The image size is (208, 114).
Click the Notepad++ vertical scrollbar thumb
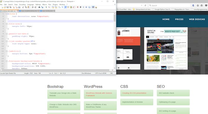(115, 18)
